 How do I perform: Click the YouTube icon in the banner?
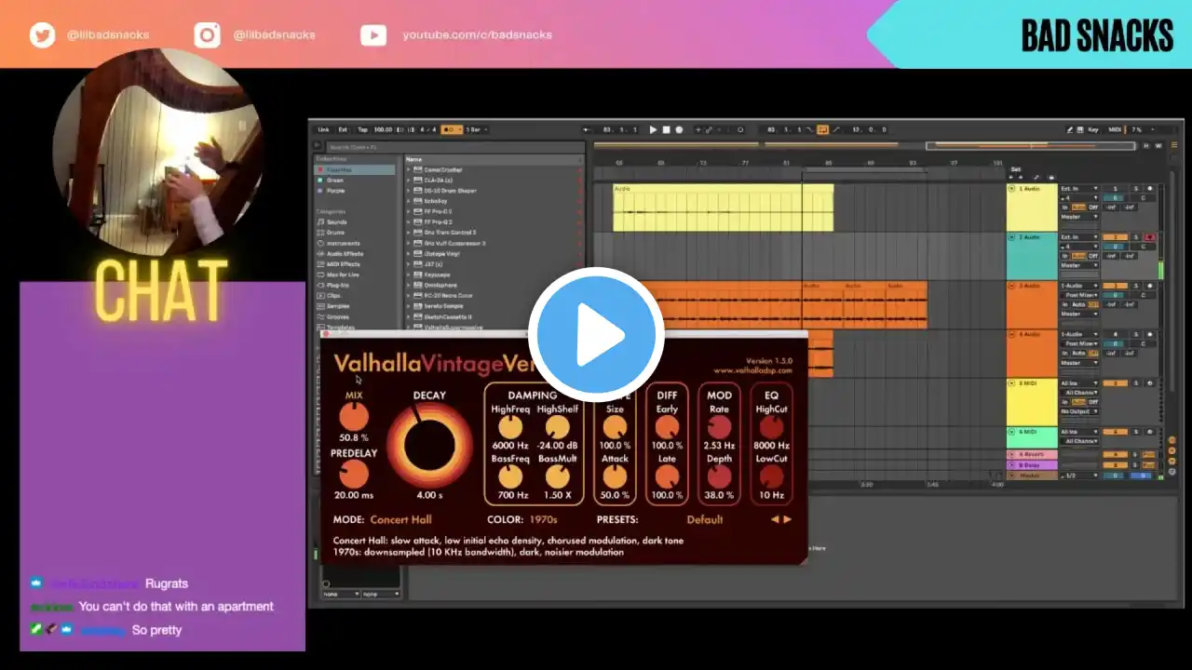(373, 35)
